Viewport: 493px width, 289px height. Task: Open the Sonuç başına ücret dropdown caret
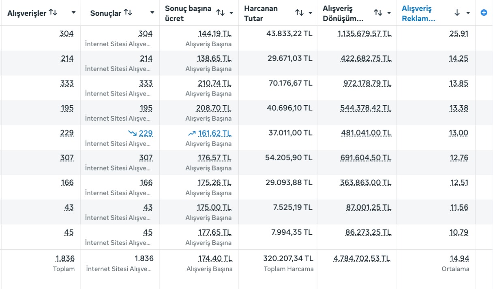pyautogui.click(x=231, y=13)
